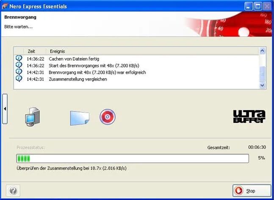Click the event log scrollbar thumb
Viewport: 274px width, 200px height.
tap(262, 74)
